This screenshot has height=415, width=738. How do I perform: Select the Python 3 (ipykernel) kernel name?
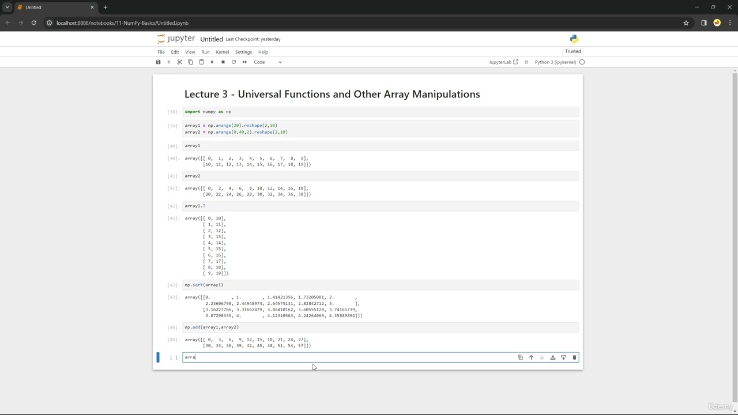tap(555, 62)
